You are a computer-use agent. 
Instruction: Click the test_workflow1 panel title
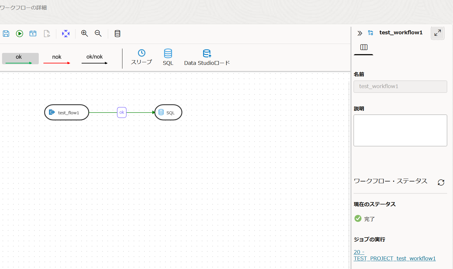401,33
